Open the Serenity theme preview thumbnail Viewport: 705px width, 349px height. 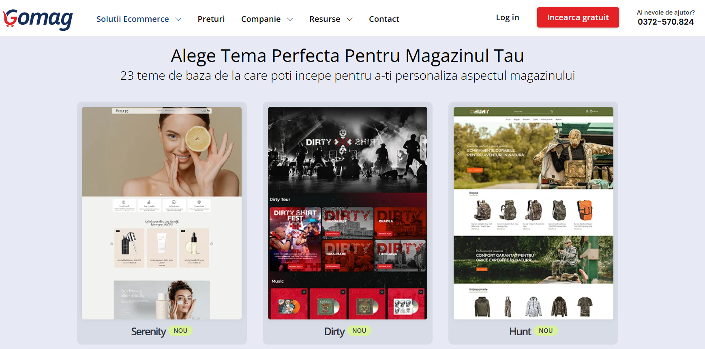[x=162, y=213]
